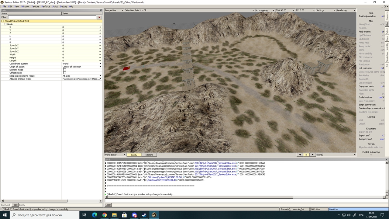Open the Keep aspect during resize dropdown
Image resolution: width=389 pixels, height=219 pixels.
(82, 76)
